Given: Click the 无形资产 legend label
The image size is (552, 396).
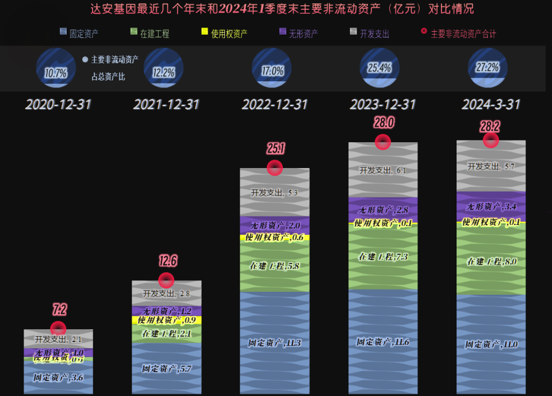Looking at the screenshot, I should pyautogui.click(x=304, y=34).
